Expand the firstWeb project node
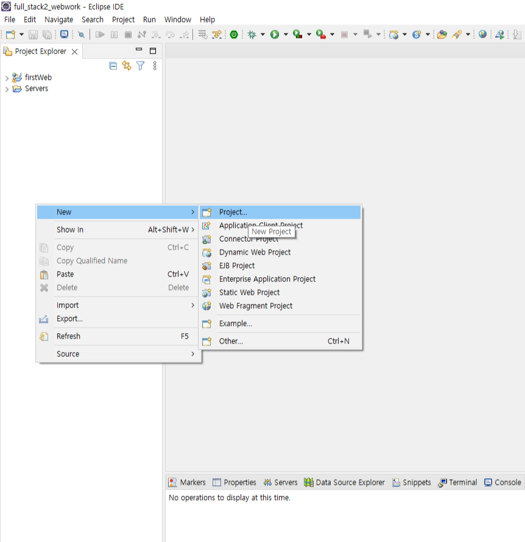 (7, 78)
